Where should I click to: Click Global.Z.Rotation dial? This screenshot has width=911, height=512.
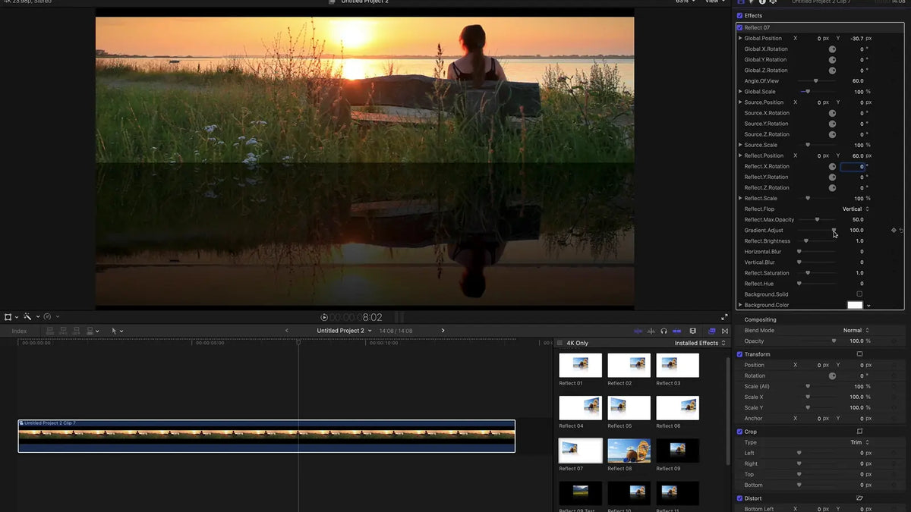pos(832,71)
